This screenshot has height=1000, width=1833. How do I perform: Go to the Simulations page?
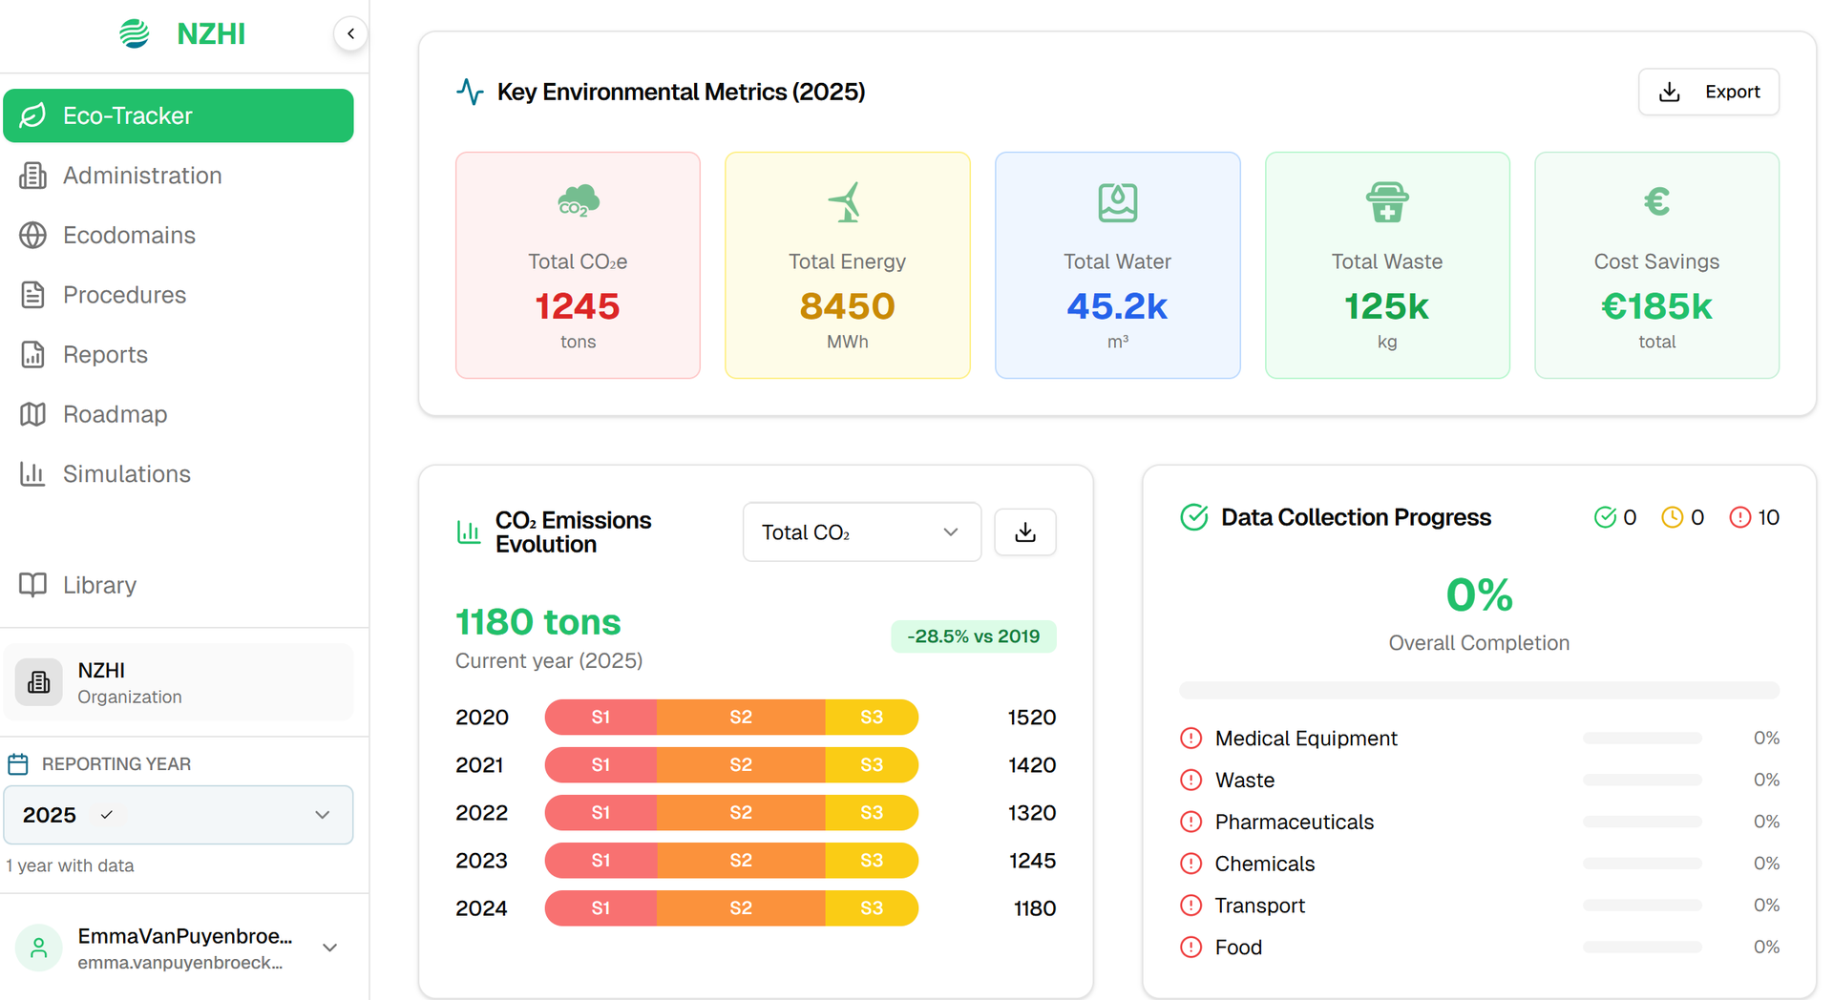[x=126, y=474]
